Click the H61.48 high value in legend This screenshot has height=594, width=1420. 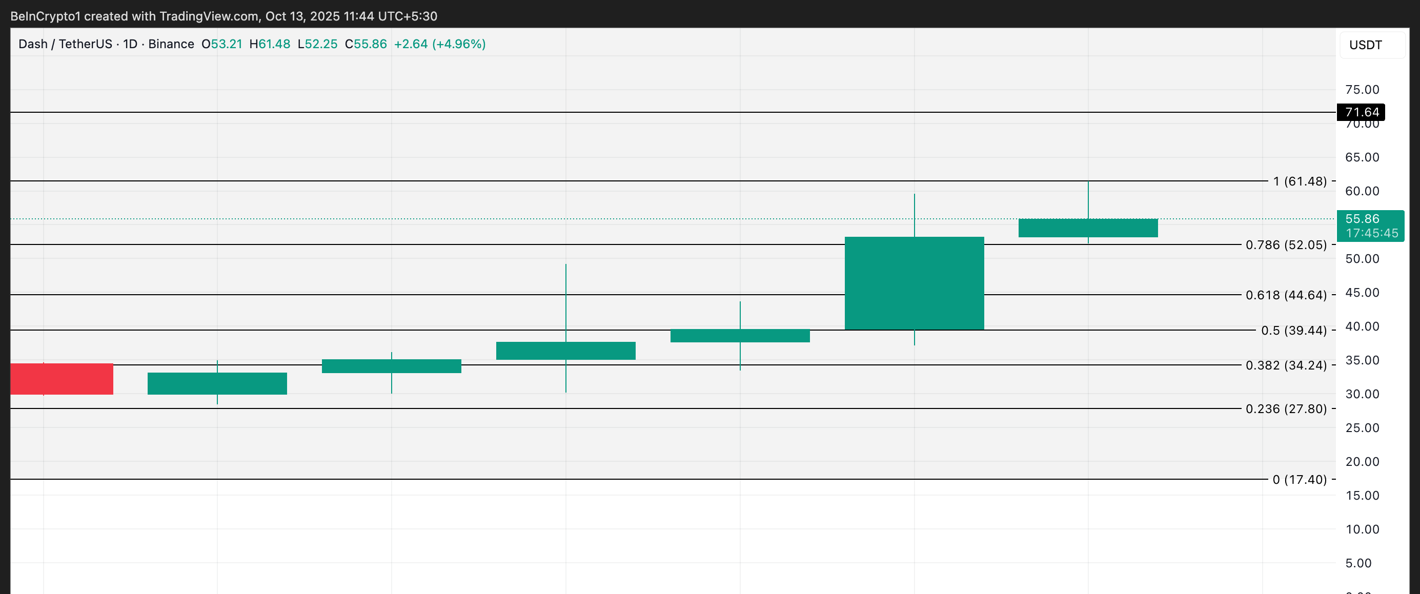[x=270, y=44]
